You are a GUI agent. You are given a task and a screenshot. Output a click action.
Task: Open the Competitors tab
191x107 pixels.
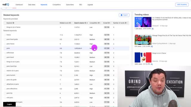click(56, 5)
